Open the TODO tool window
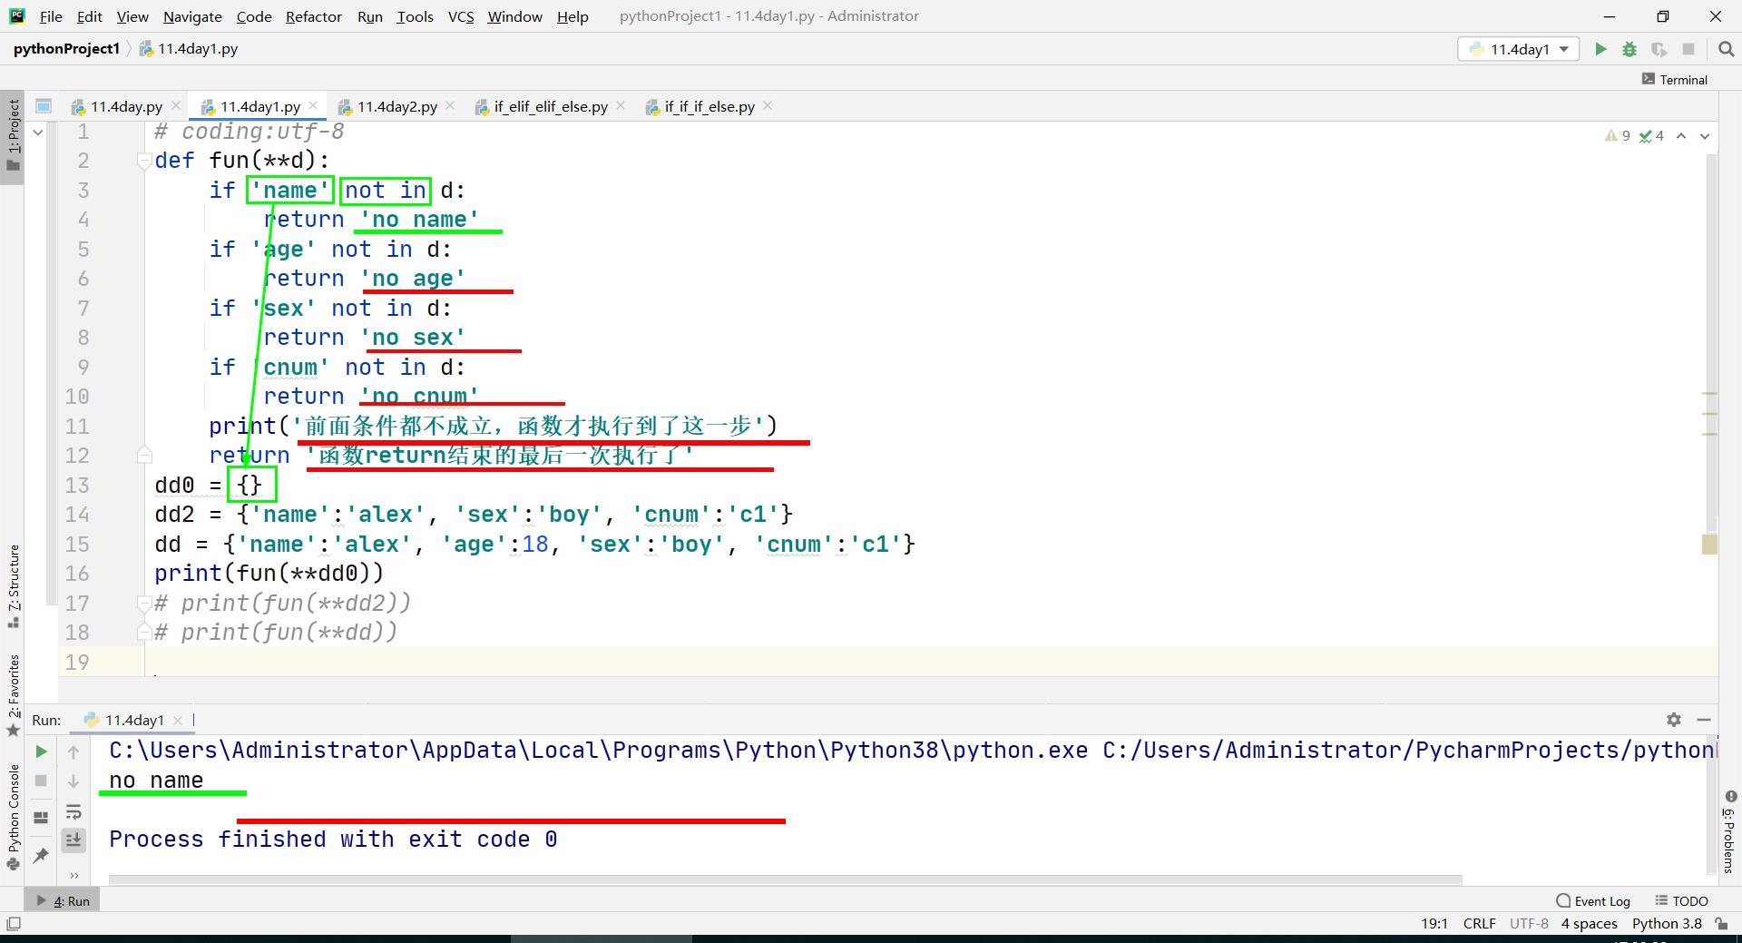The width and height of the screenshot is (1742, 943). (1681, 901)
